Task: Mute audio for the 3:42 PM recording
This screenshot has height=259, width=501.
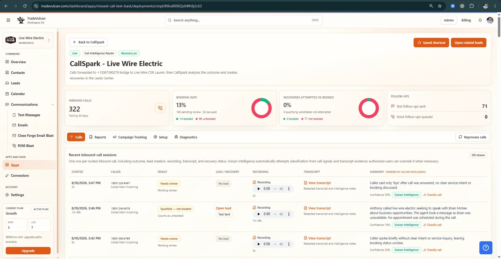Action: pyautogui.click(x=281, y=244)
